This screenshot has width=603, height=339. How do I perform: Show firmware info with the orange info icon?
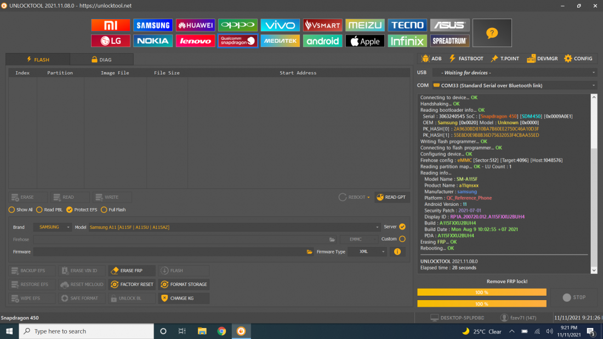coord(397,252)
